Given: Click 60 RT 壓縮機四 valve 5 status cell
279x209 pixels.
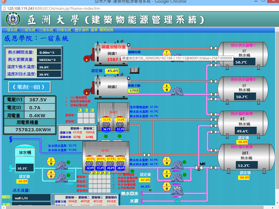Looking at the screenshot, I should coord(108,190).
